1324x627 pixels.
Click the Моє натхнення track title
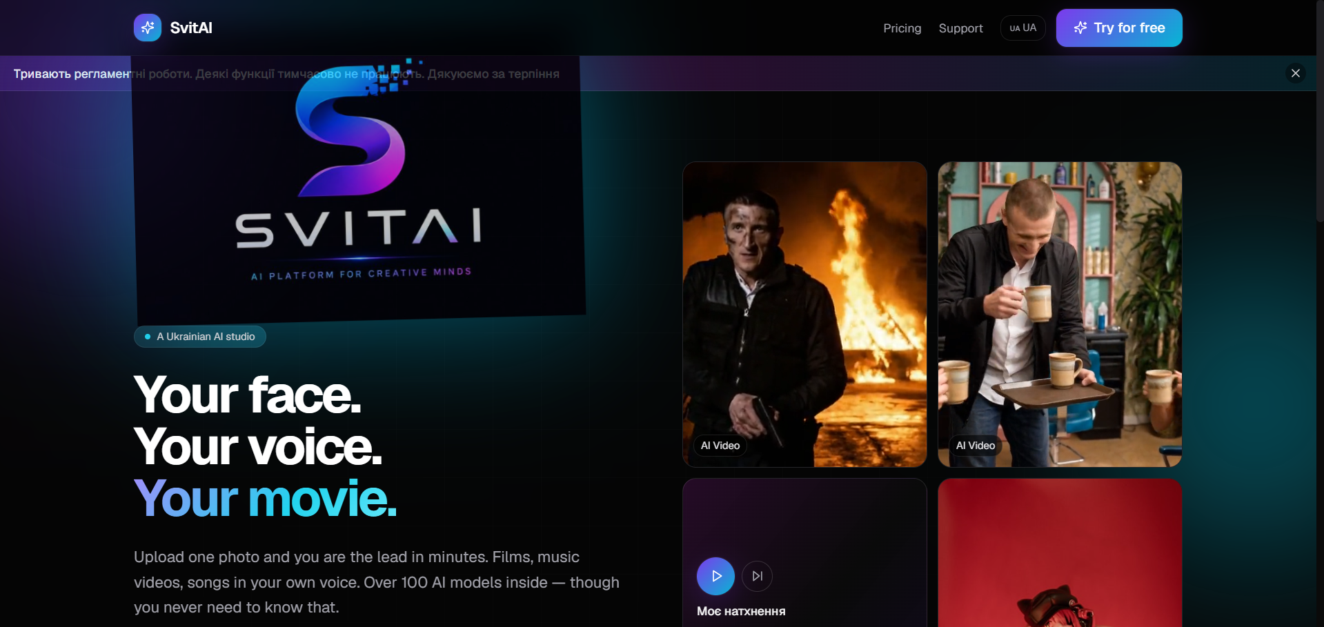click(741, 611)
